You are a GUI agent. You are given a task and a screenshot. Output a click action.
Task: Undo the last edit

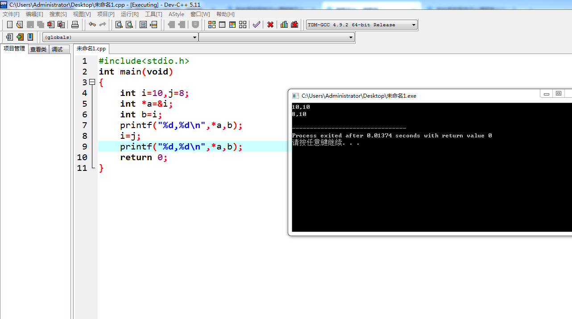(x=92, y=25)
